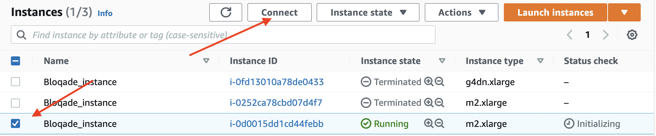This screenshot has width=656, height=136.
Task: Zoom out filter on Running state
Action: tap(439, 124)
